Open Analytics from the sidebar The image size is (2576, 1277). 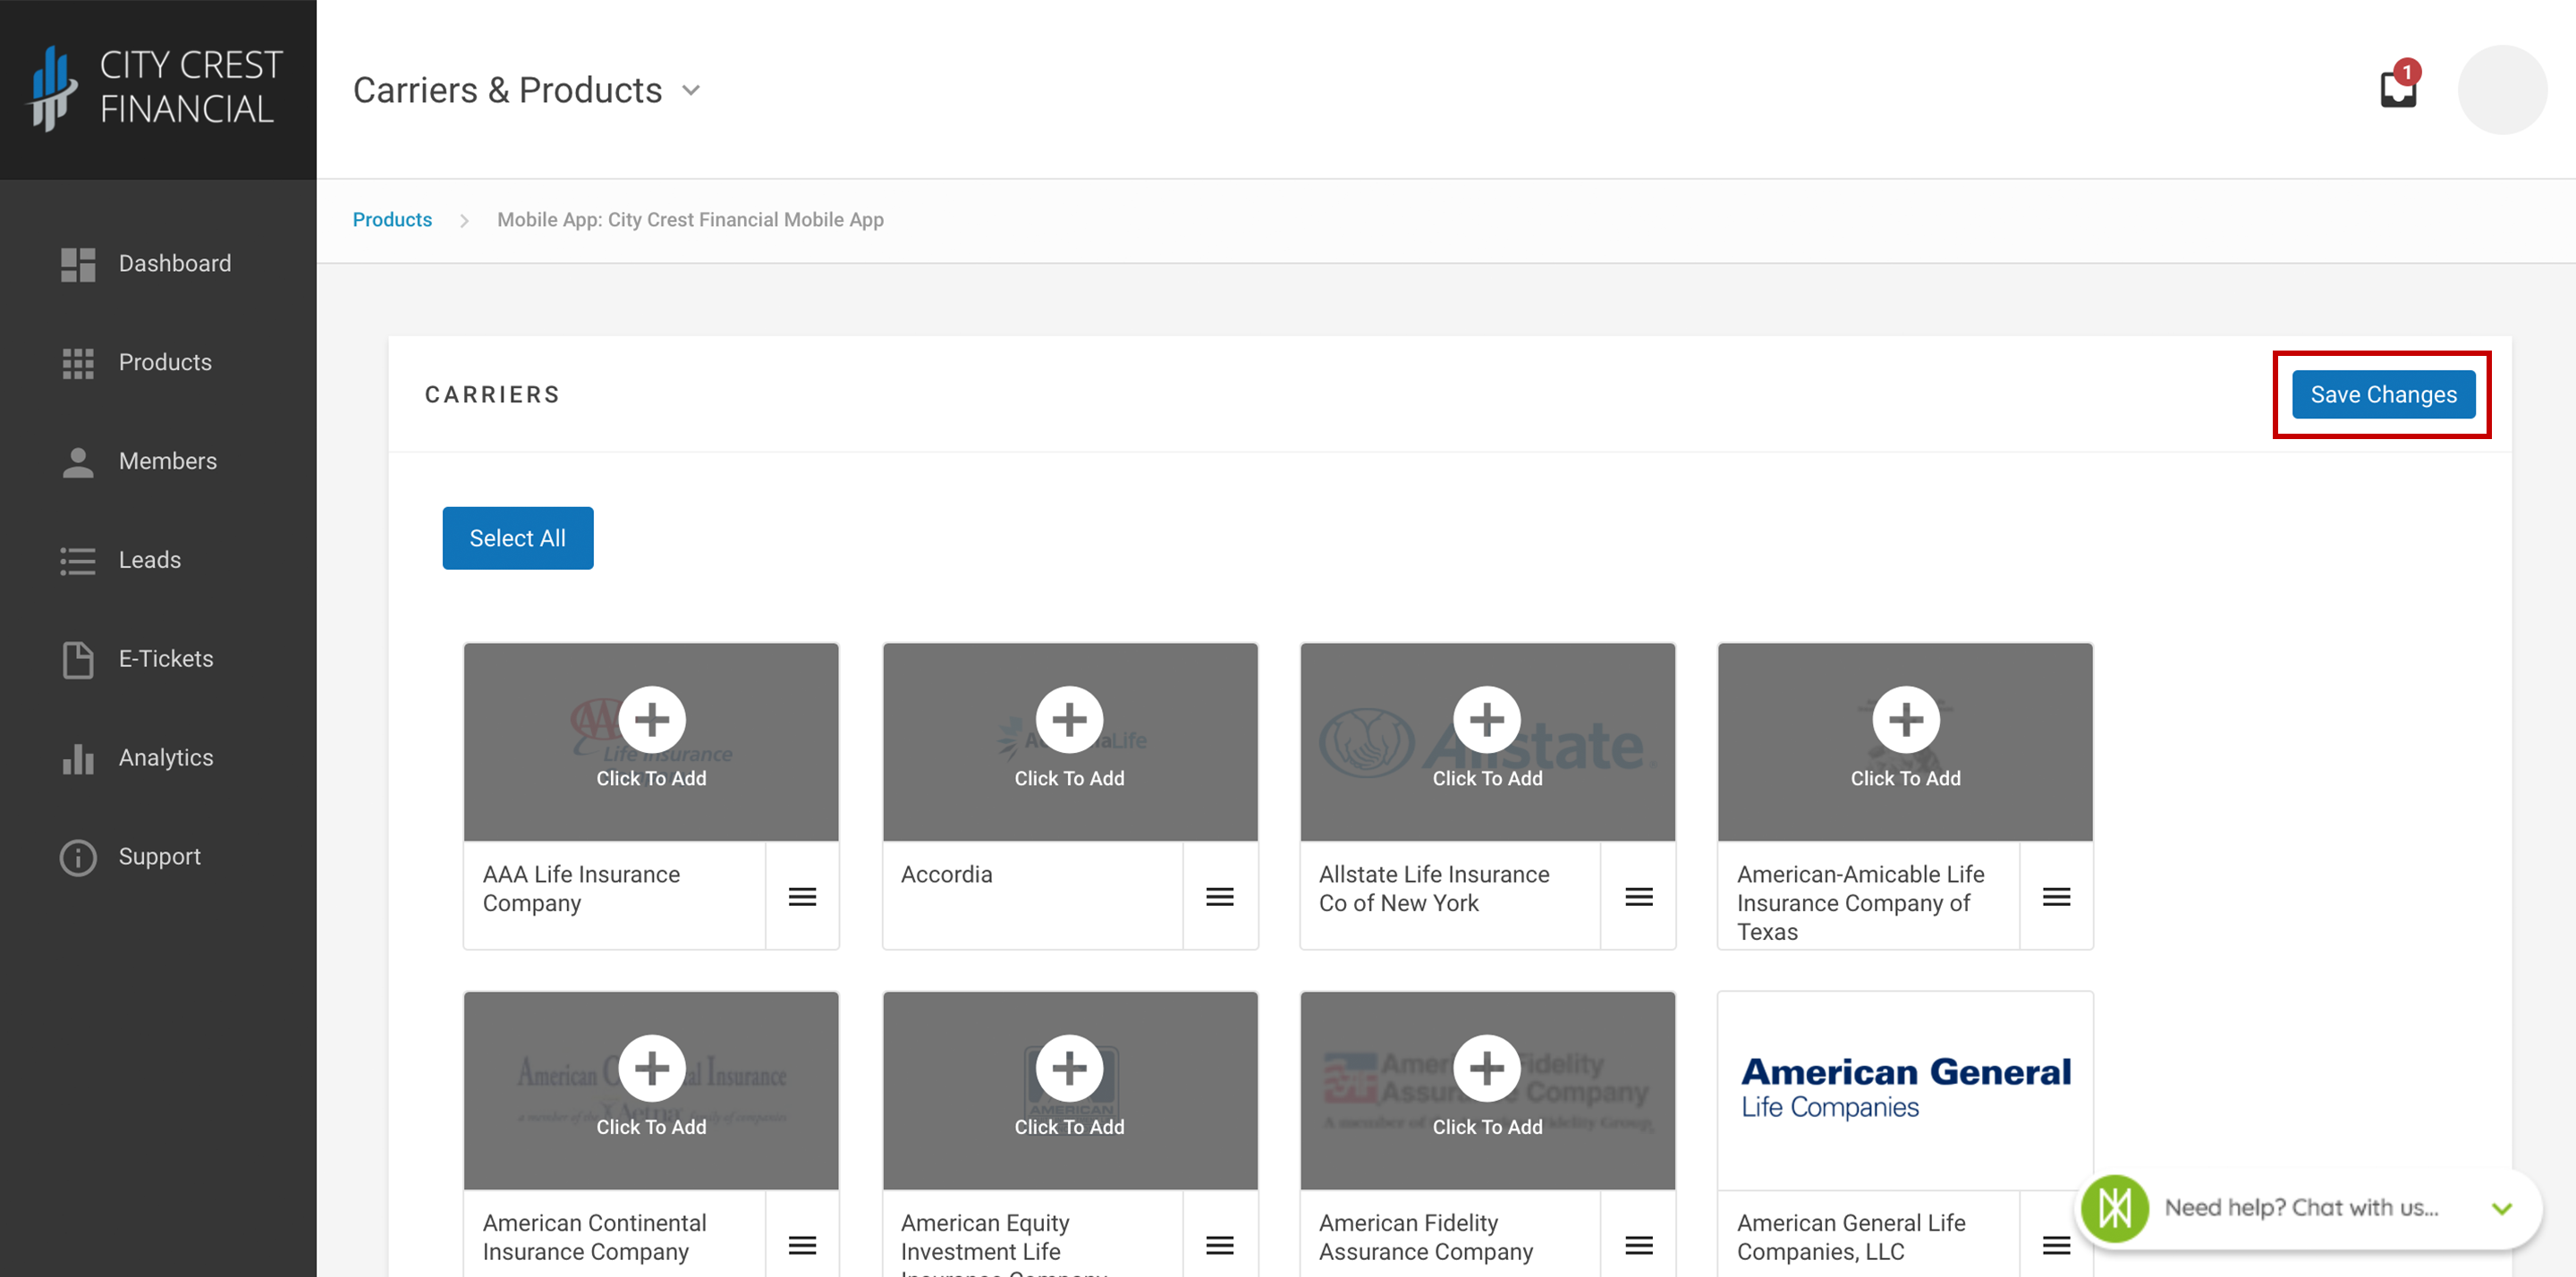click(137, 758)
